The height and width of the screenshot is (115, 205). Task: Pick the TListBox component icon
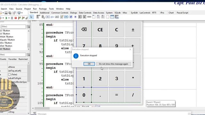[x=80, y=17]
